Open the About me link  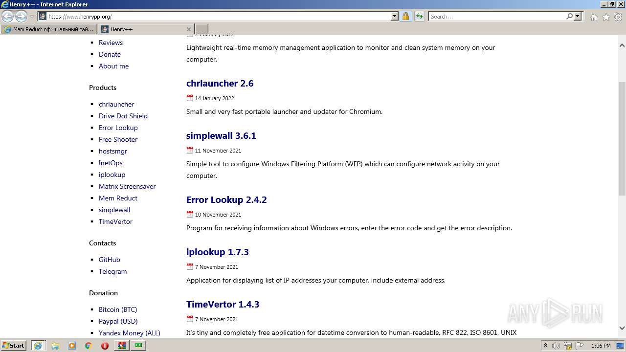[113, 66]
